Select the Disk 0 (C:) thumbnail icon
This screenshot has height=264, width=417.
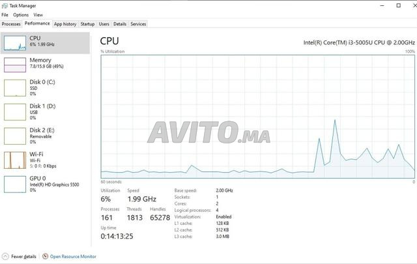(14, 88)
